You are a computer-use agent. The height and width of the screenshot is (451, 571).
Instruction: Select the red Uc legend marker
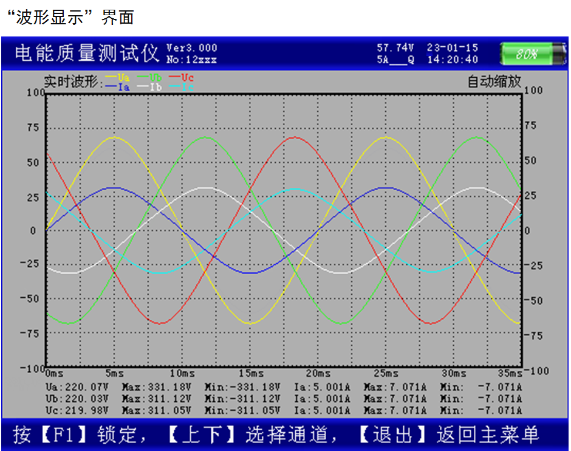[182, 78]
